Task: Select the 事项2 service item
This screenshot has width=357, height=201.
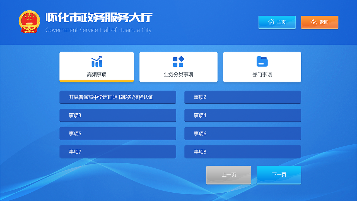Action: point(243,97)
